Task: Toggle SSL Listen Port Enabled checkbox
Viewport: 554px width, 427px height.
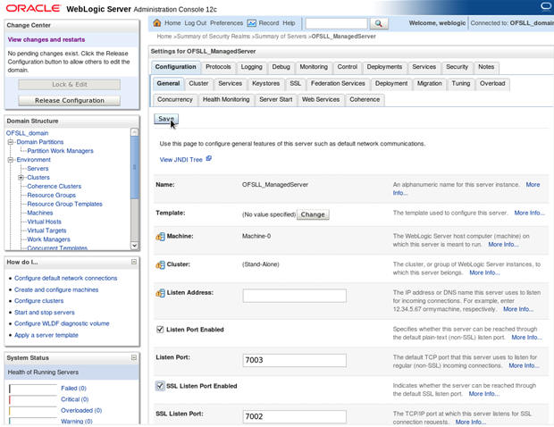Action: pos(160,386)
